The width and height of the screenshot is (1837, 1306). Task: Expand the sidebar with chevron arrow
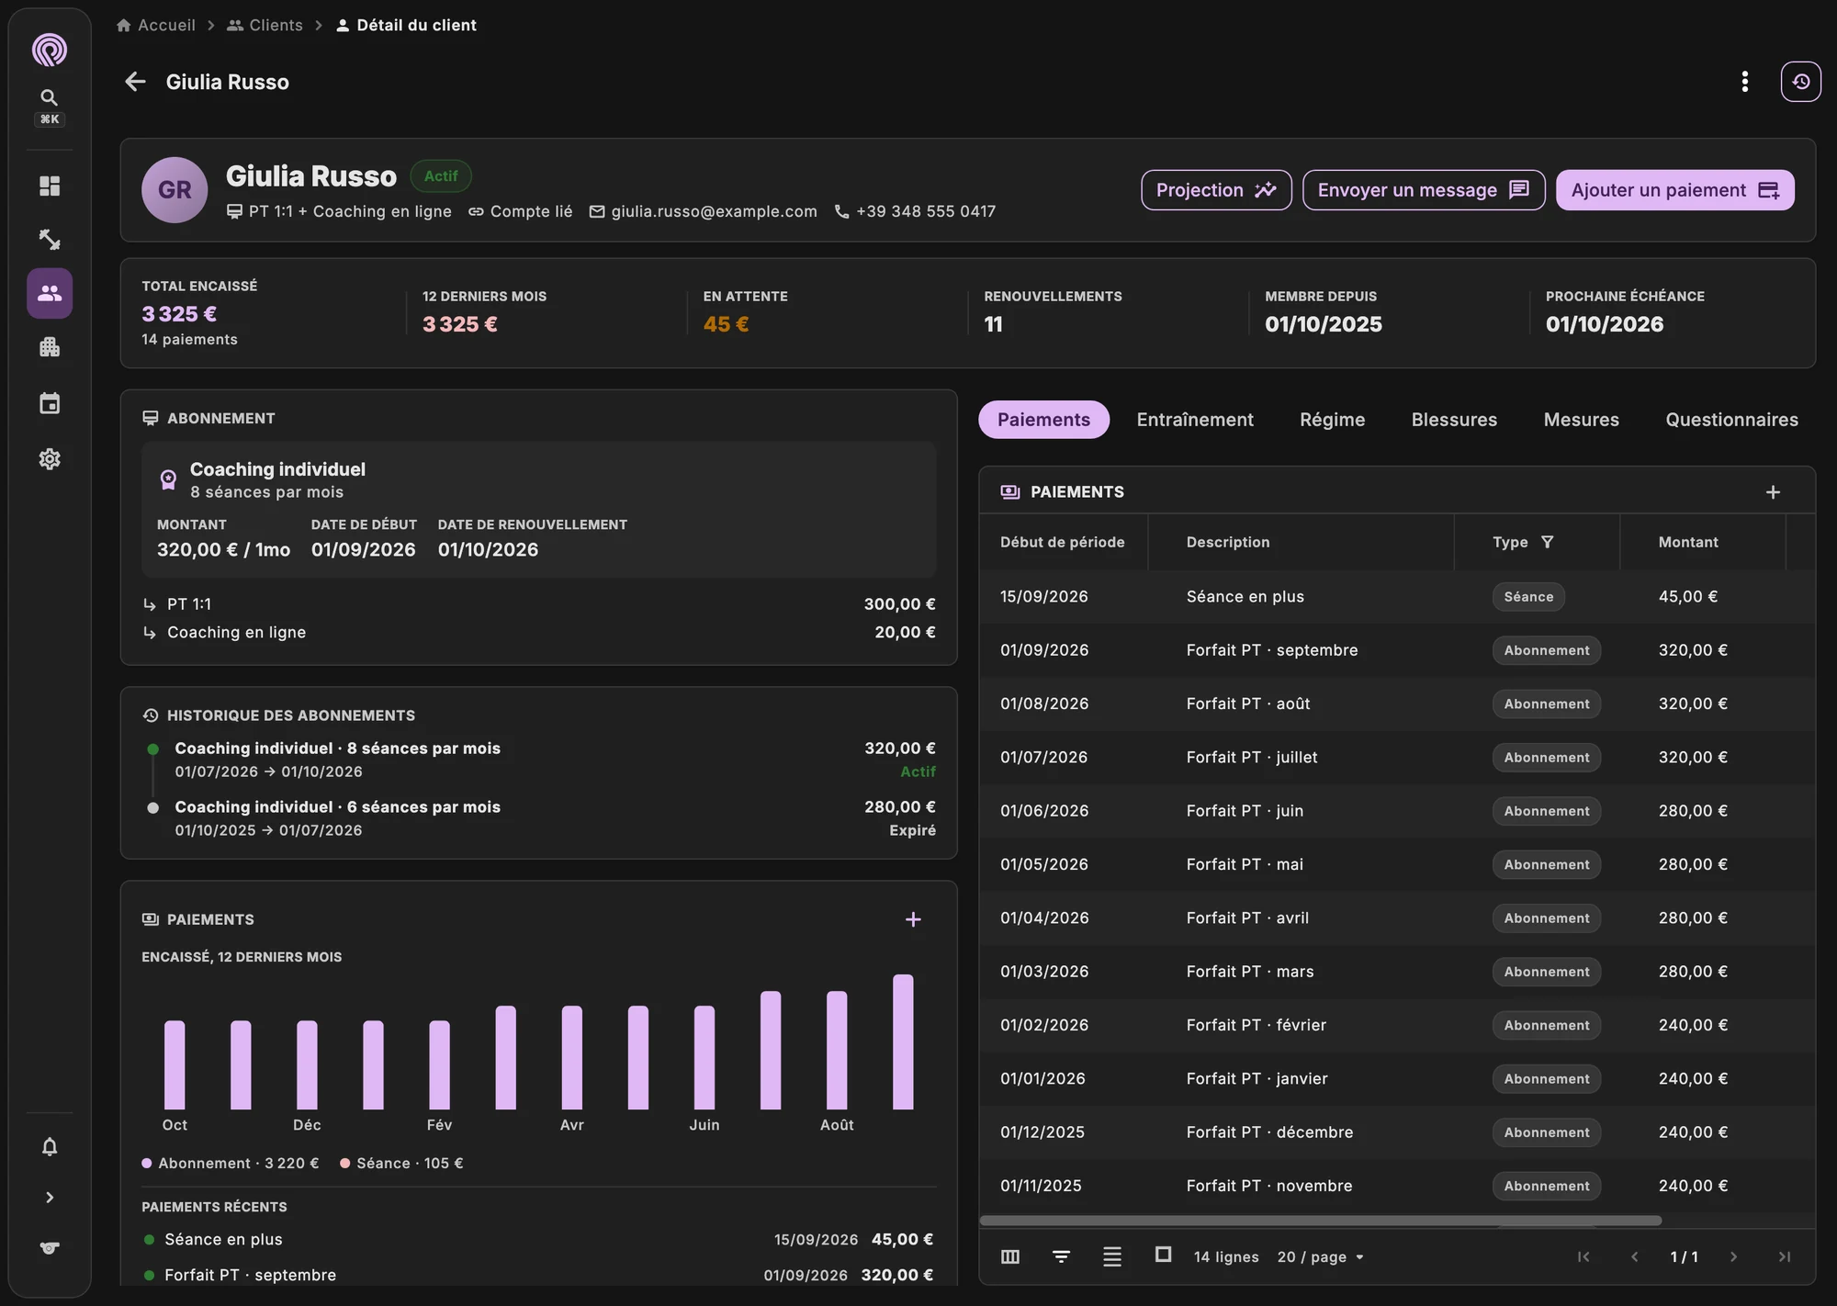(50, 1197)
